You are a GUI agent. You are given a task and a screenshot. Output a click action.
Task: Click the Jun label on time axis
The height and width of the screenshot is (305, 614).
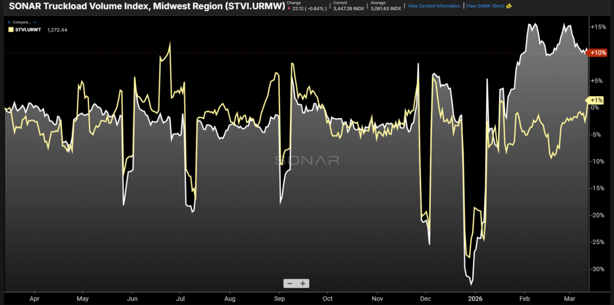[x=132, y=298]
